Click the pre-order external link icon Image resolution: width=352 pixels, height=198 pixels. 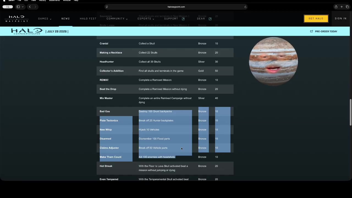click(311, 31)
